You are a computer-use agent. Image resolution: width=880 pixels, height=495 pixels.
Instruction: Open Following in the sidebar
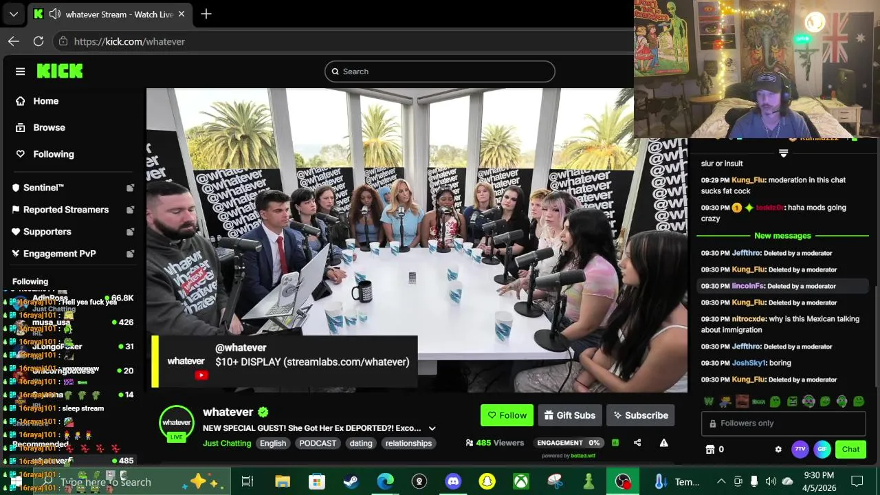[x=45, y=154]
